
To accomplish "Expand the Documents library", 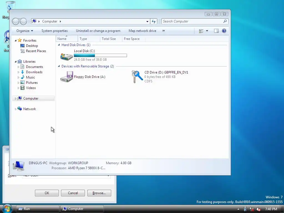I will (x=18, y=67).
